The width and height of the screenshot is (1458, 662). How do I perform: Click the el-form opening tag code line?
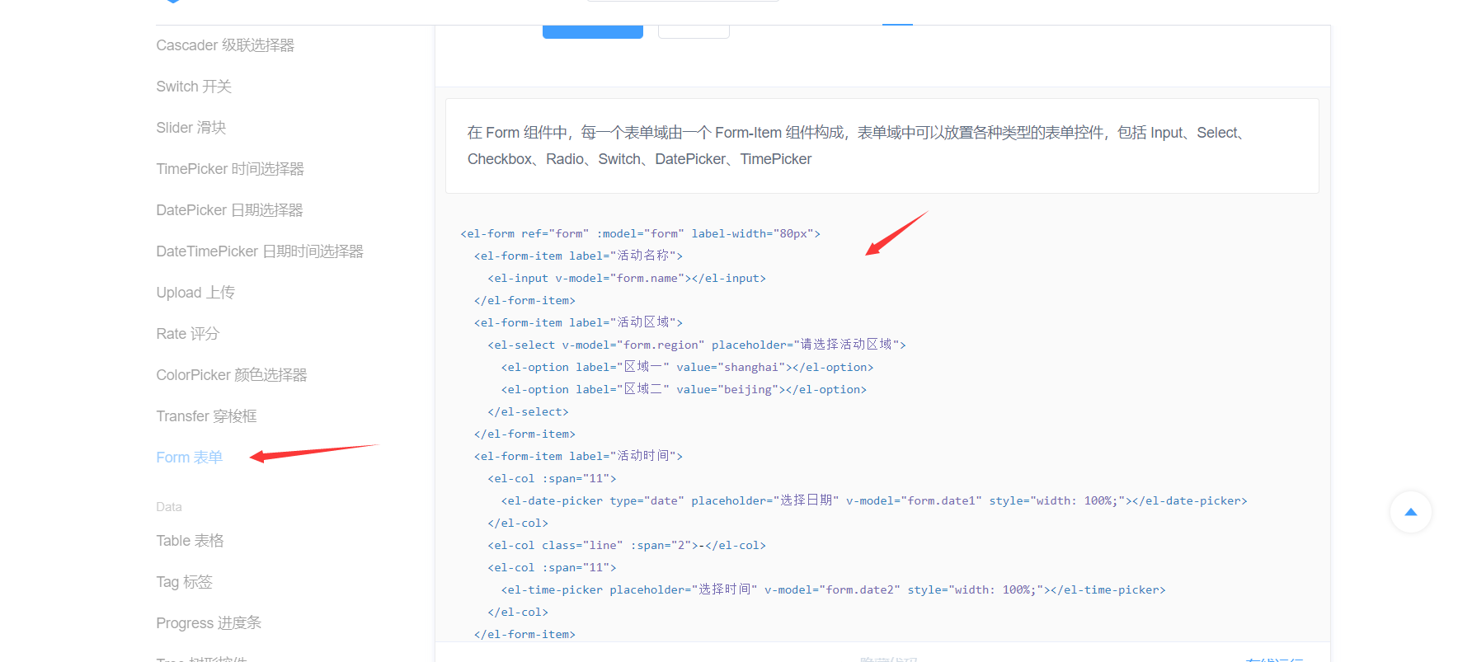tap(641, 234)
